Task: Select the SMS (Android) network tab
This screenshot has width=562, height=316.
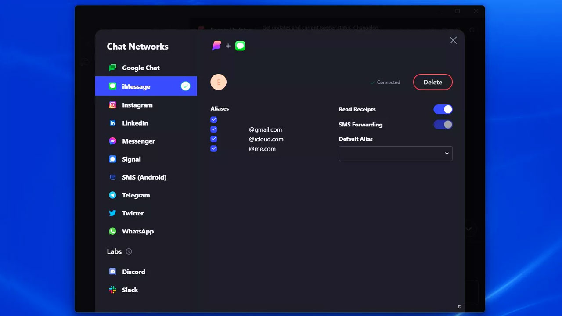Action: pyautogui.click(x=144, y=177)
